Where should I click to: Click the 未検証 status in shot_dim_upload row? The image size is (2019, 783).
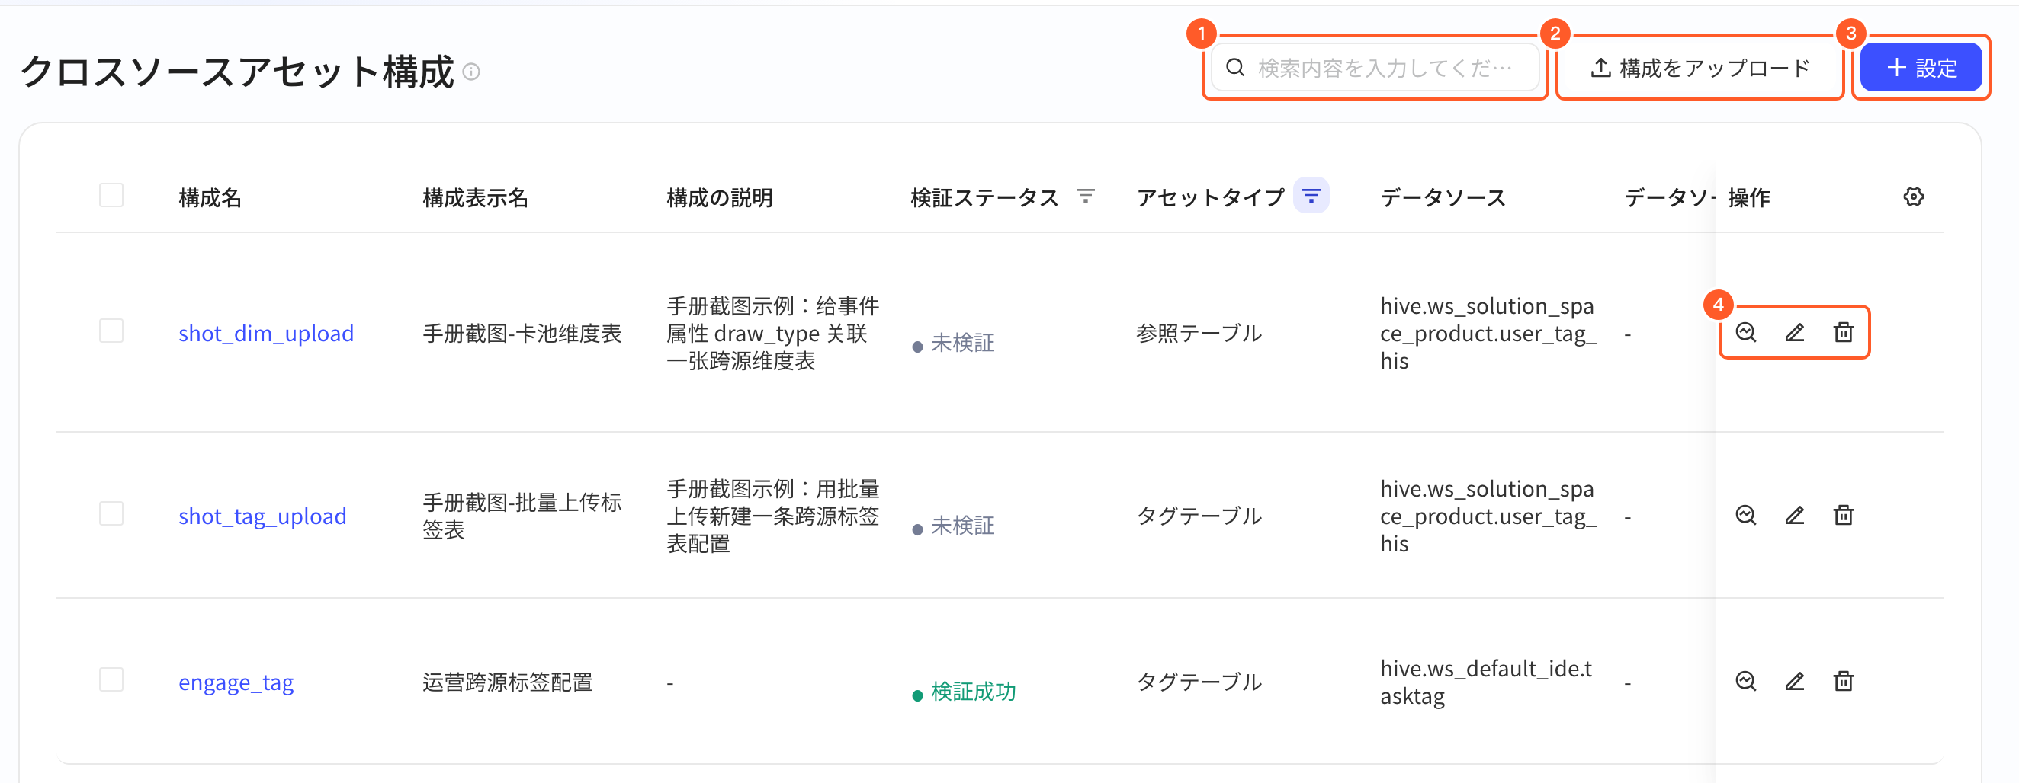pyautogui.click(x=962, y=343)
